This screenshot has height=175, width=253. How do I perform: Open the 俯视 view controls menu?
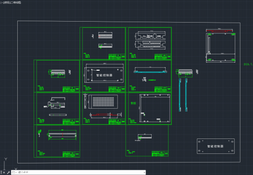7,2
